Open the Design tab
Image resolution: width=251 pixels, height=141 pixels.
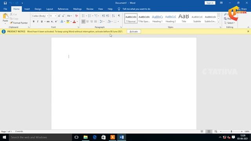click(38, 9)
